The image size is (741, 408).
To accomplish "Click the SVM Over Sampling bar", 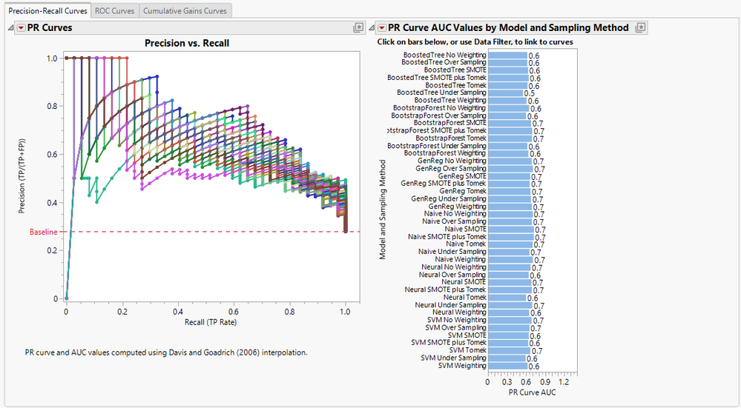I will 509,327.
